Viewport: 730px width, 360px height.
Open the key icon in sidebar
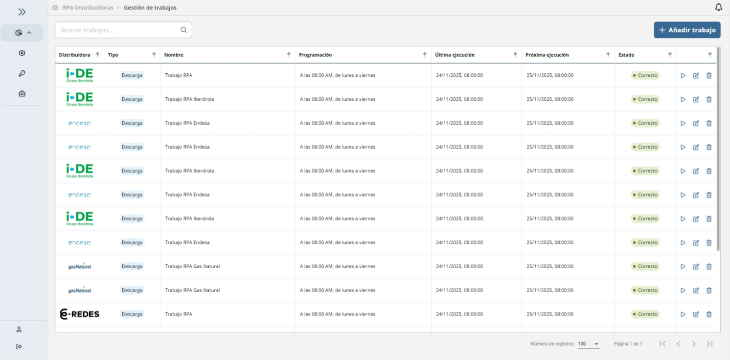click(22, 73)
